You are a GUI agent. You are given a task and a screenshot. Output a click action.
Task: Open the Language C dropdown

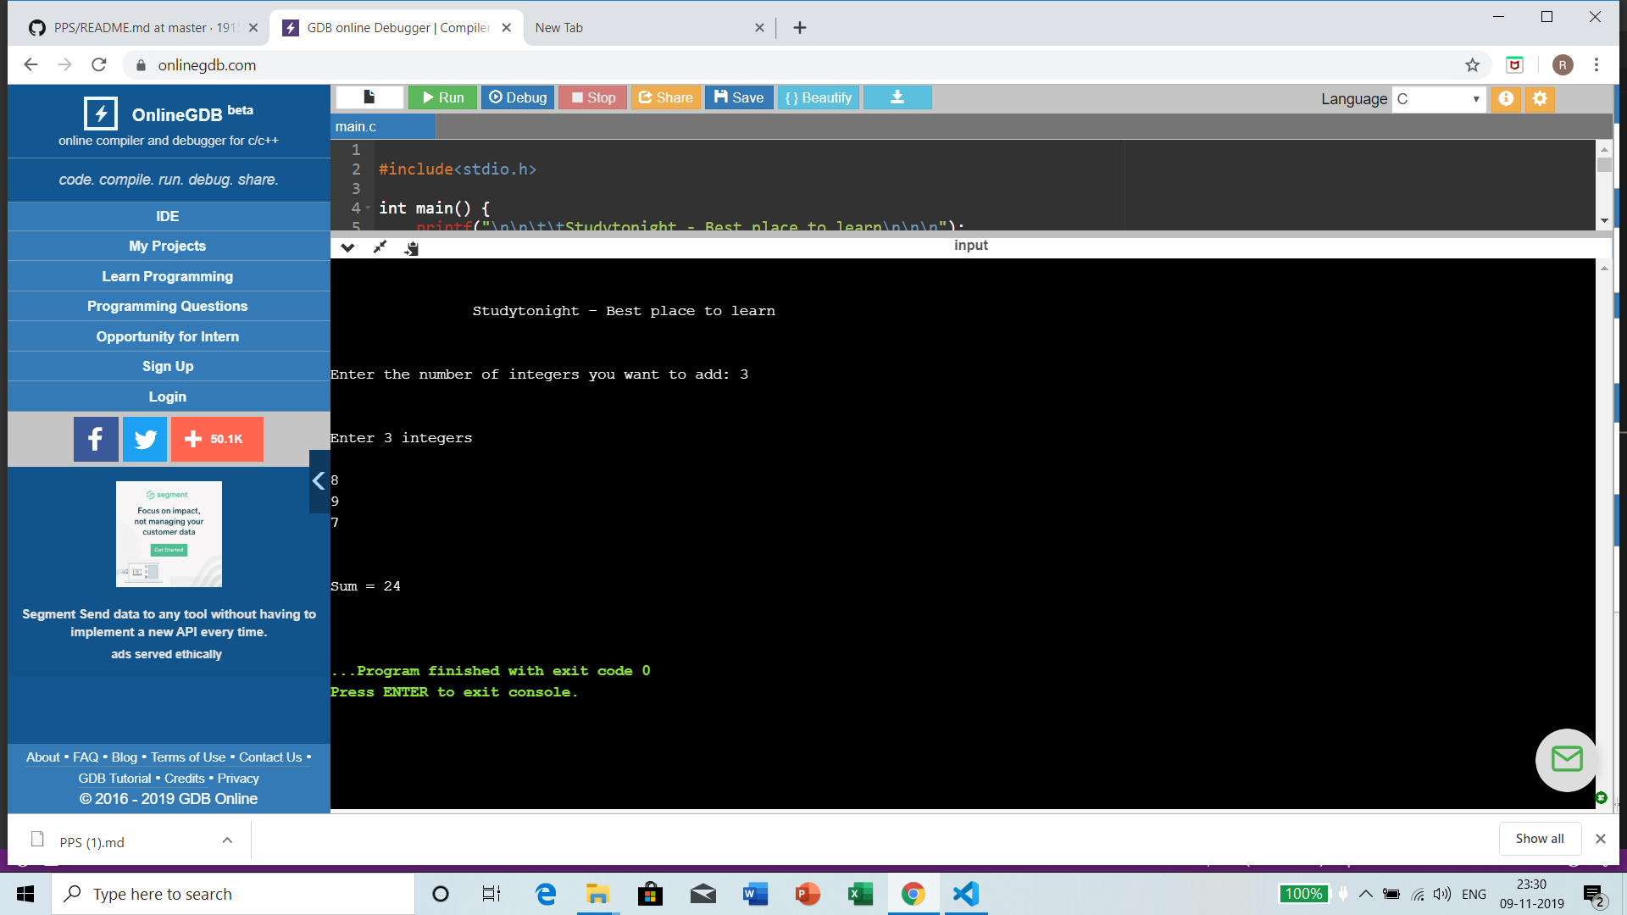(x=1438, y=99)
